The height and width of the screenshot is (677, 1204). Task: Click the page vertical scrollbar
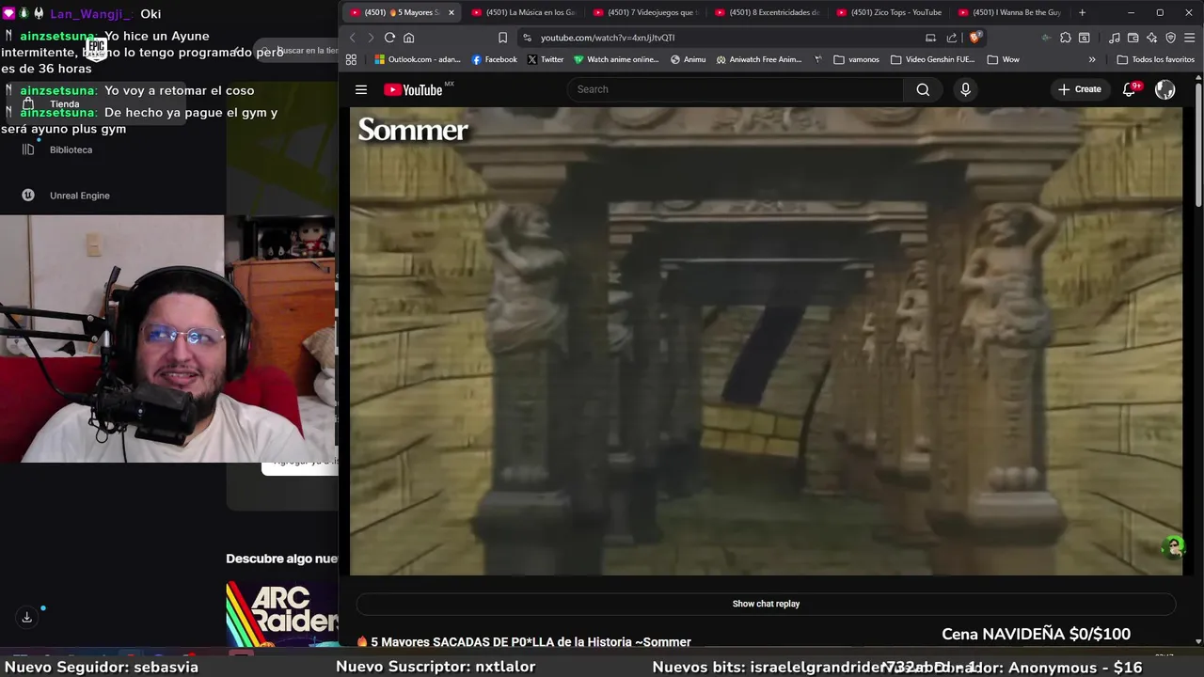click(x=1198, y=146)
